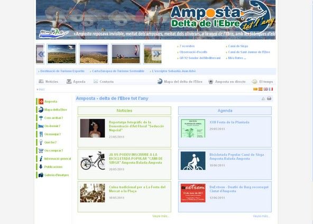313x224 pixels.
Task: Open the Seducció Nupcial photo report news title
Action: (136, 126)
